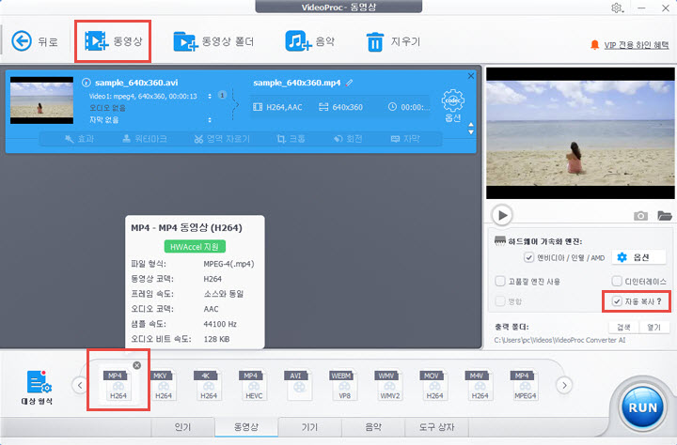677x445 pixels.
Task: Switch to the 음악 tab at bottom
Action: (373, 427)
